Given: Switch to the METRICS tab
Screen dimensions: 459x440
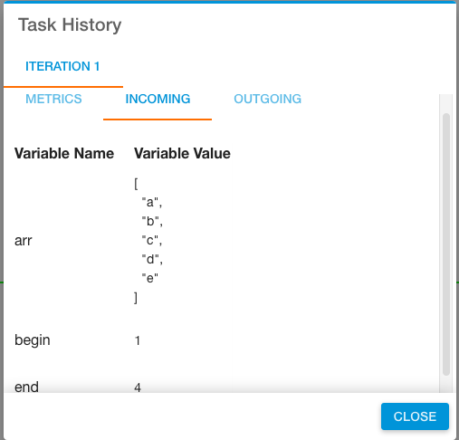Looking at the screenshot, I should (x=53, y=99).
